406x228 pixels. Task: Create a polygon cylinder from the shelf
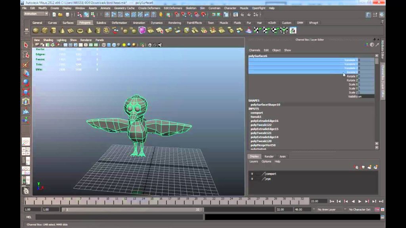point(54,30)
